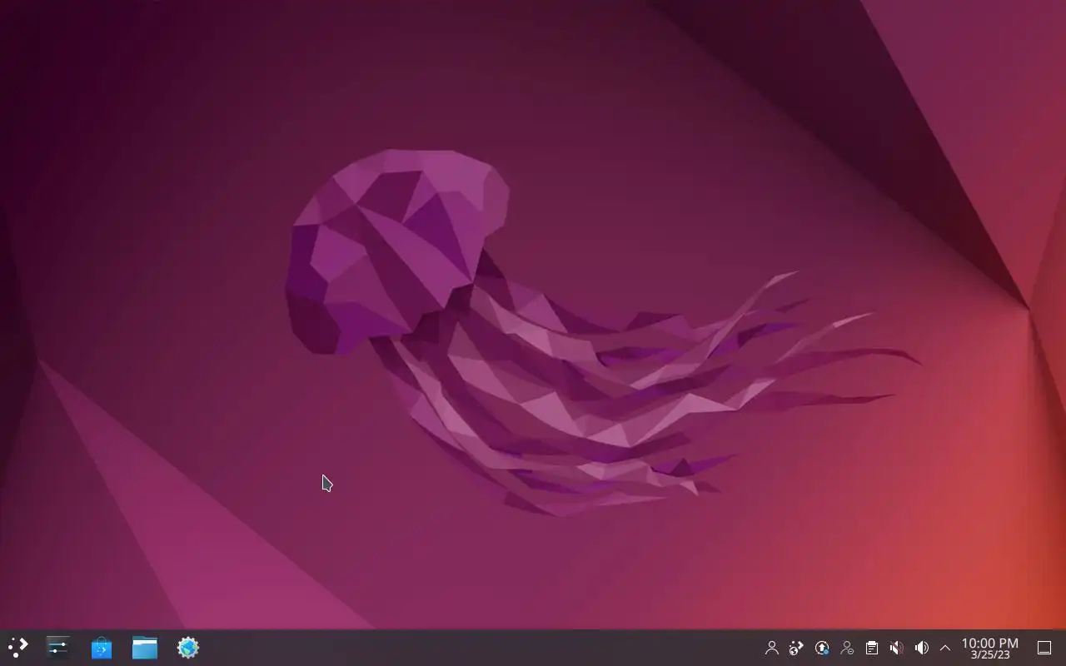Click the Show Desktop button
Viewport: 1066px width, 666px height.
(1044, 648)
